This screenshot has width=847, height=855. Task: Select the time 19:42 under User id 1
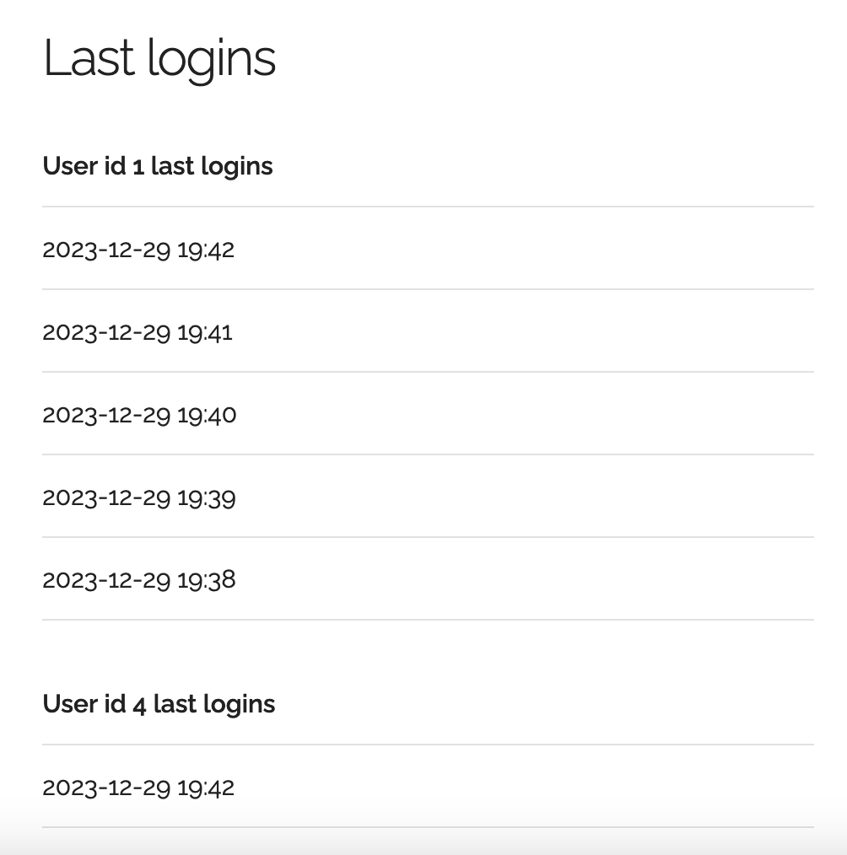[x=206, y=250]
